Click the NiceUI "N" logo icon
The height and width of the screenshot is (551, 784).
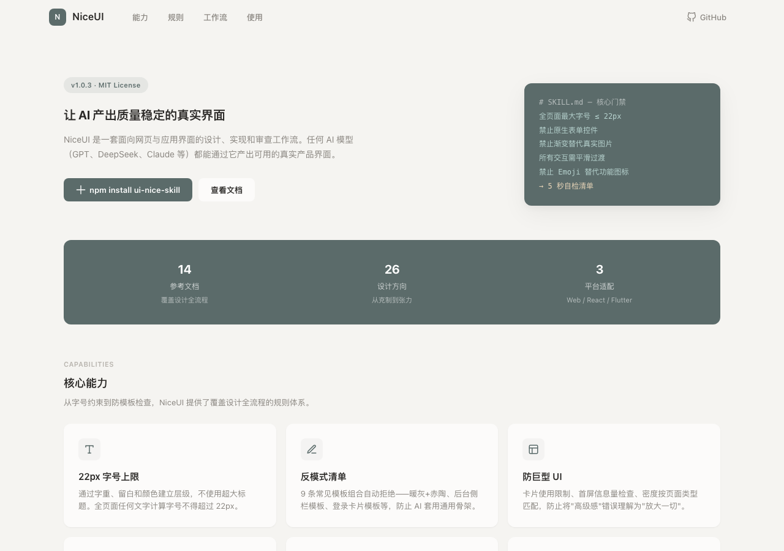tap(58, 17)
